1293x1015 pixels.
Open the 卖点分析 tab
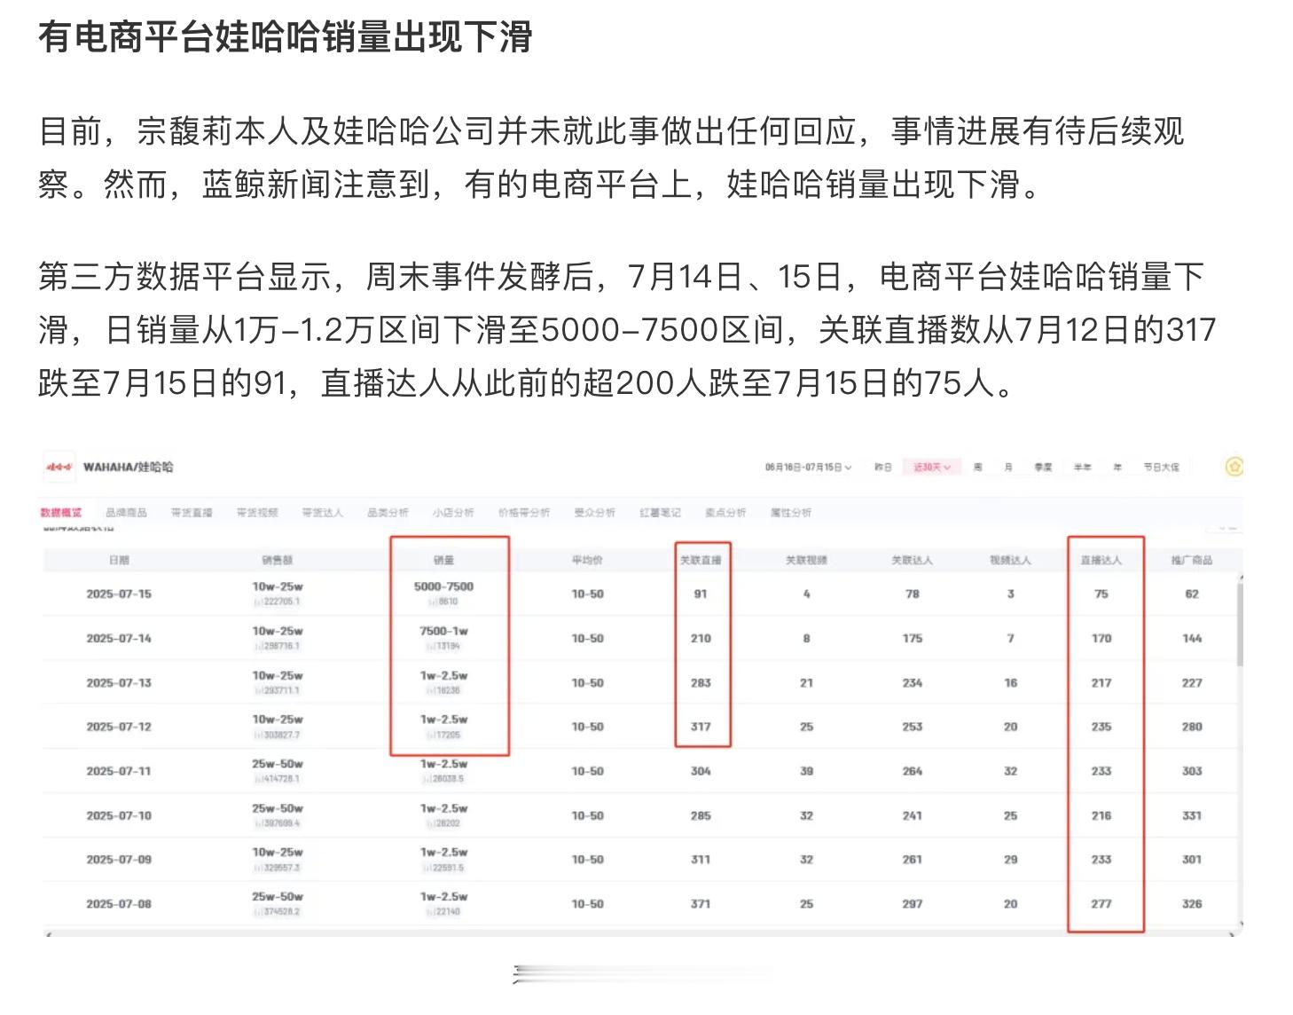click(x=726, y=513)
